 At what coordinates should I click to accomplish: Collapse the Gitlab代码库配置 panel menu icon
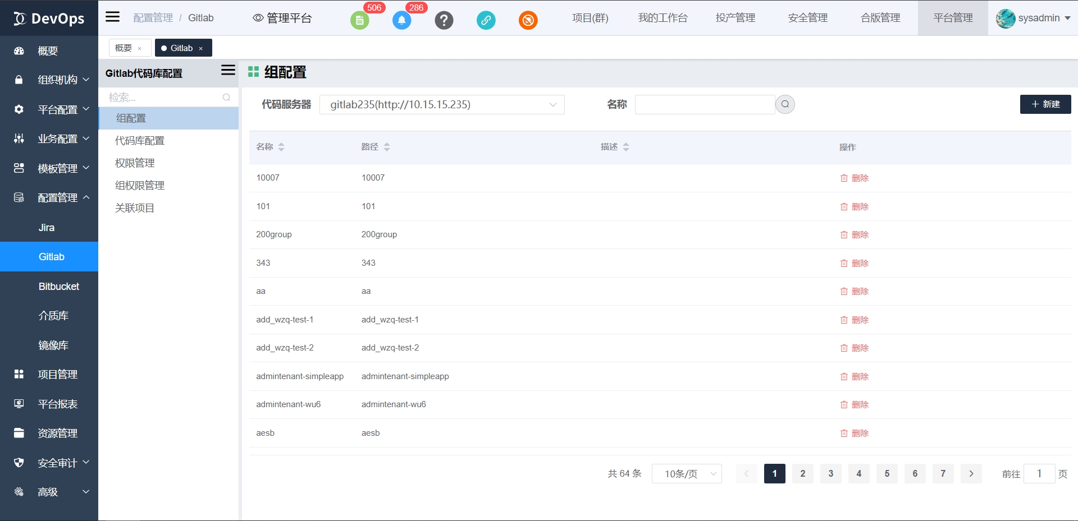coord(228,70)
